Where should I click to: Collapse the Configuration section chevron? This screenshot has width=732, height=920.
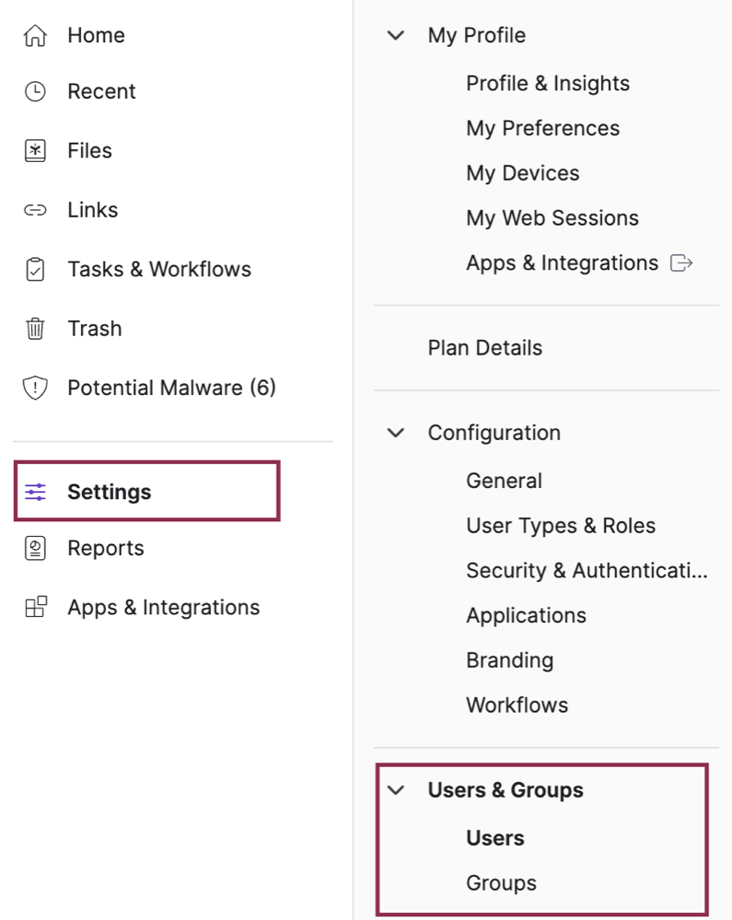point(396,433)
